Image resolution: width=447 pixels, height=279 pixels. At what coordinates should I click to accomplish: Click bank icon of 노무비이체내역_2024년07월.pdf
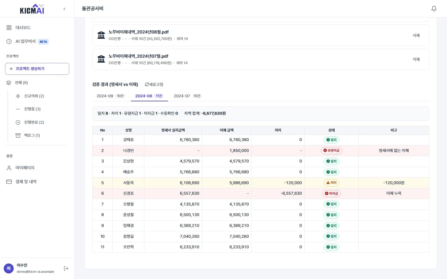(x=101, y=59)
